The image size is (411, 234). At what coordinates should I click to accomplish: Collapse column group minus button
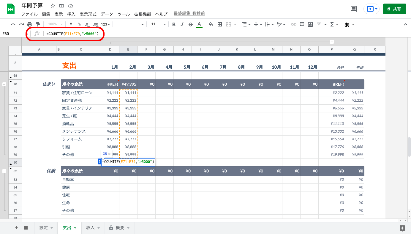(x=332, y=42)
